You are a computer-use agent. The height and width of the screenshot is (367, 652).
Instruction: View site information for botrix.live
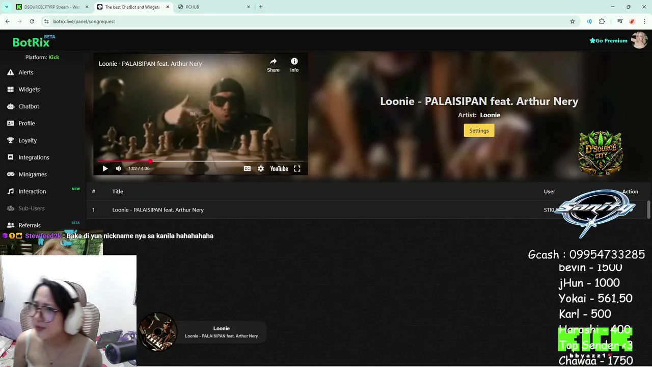pos(46,21)
